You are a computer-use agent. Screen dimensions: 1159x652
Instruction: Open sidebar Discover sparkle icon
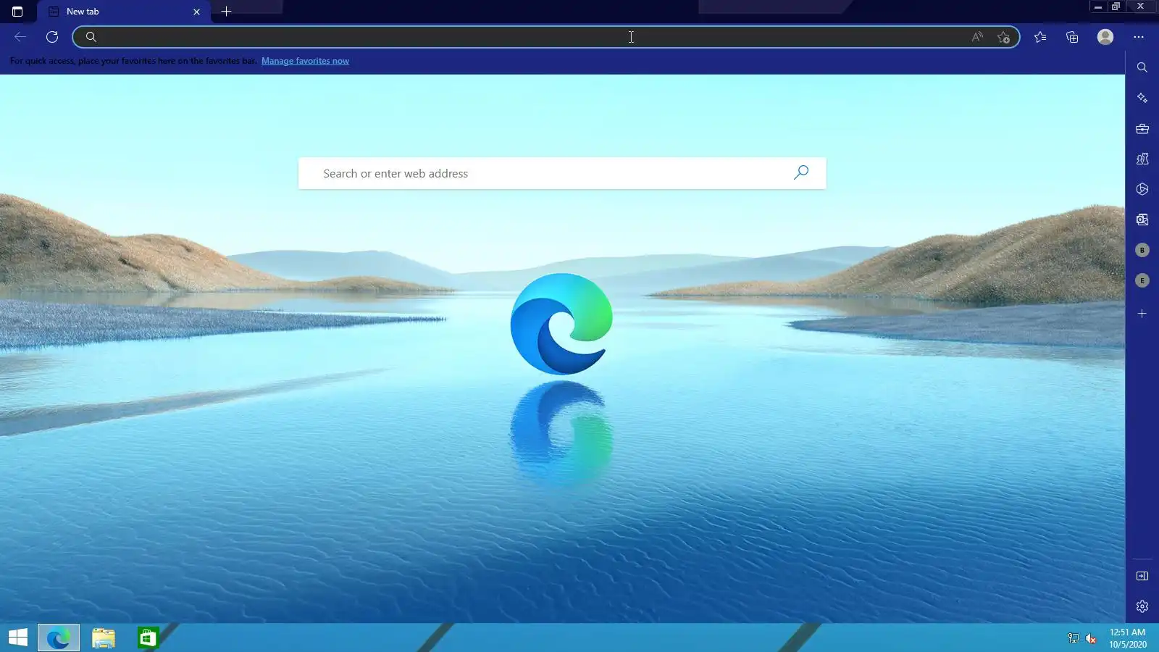click(1142, 98)
